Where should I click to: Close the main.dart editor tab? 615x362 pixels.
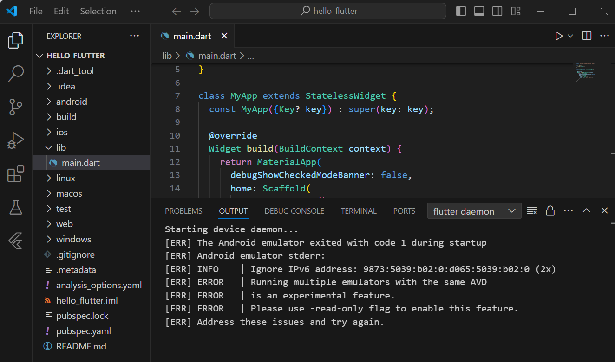point(224,36)
